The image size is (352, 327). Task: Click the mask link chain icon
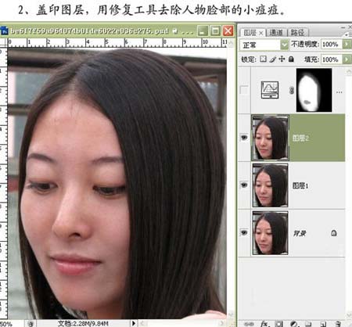[292, 91]
